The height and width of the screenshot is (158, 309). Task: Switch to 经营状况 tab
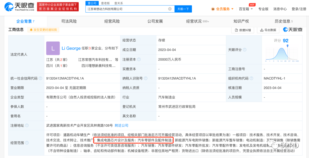point(198,21)
